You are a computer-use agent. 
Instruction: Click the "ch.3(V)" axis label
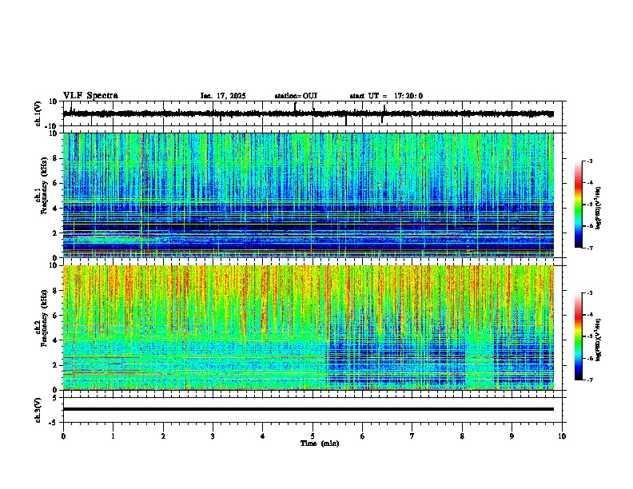(38, 410)
